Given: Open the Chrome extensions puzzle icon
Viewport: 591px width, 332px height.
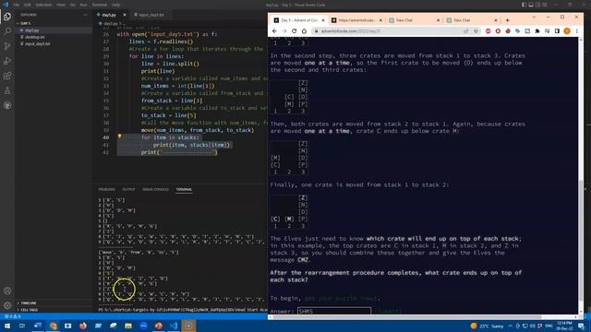Looking at the screenshot, I should (537, 31).
